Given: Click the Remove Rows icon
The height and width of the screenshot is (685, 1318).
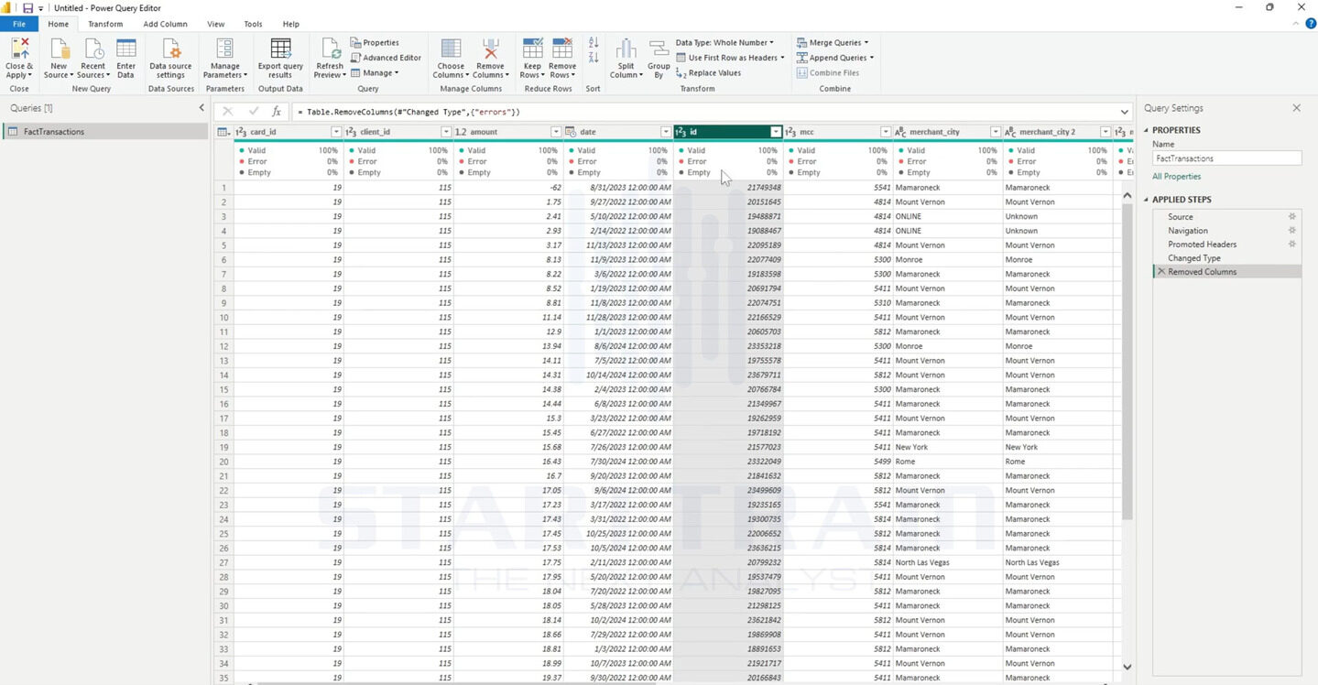Looking at the screenshot, I should pos(562,49).
